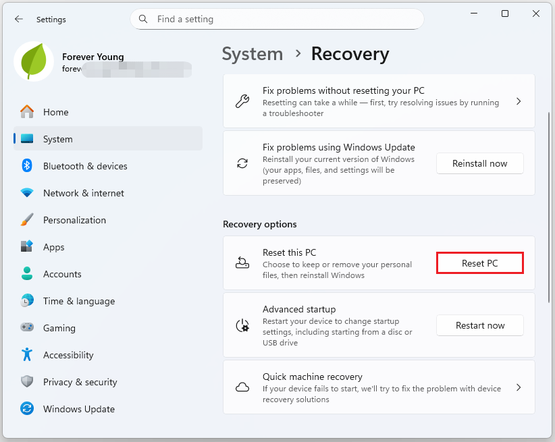Minimize the Settings window

(x=474, y=13)
